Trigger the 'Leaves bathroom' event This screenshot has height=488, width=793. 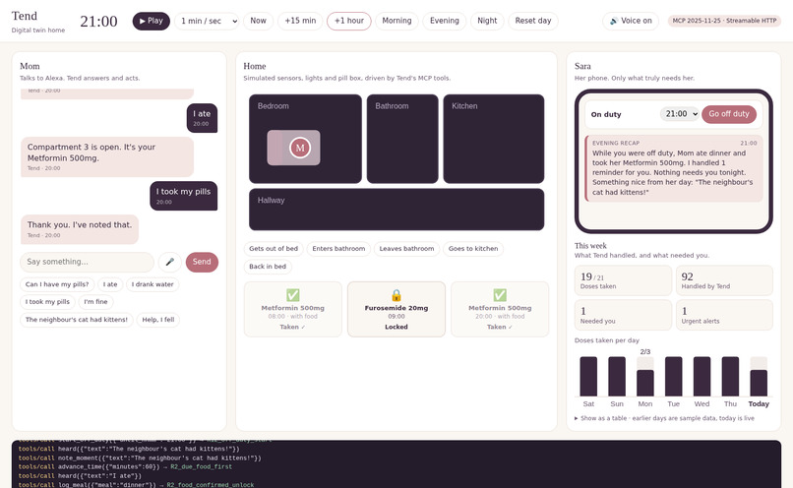point(406,249)
